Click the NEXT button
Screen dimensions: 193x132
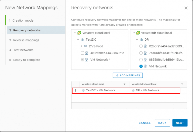click(180, 123)
